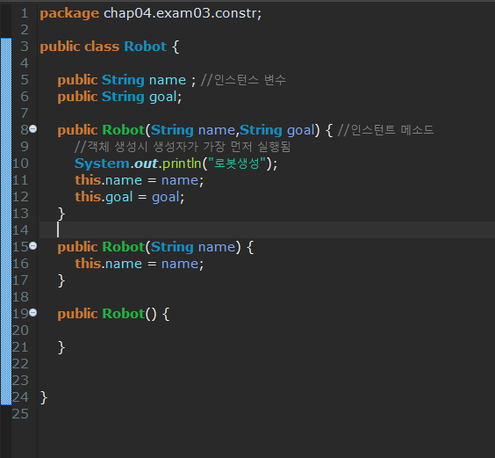Click the Robot class name on line 3
The image size is (495, 458).
[x=145, y=47]
